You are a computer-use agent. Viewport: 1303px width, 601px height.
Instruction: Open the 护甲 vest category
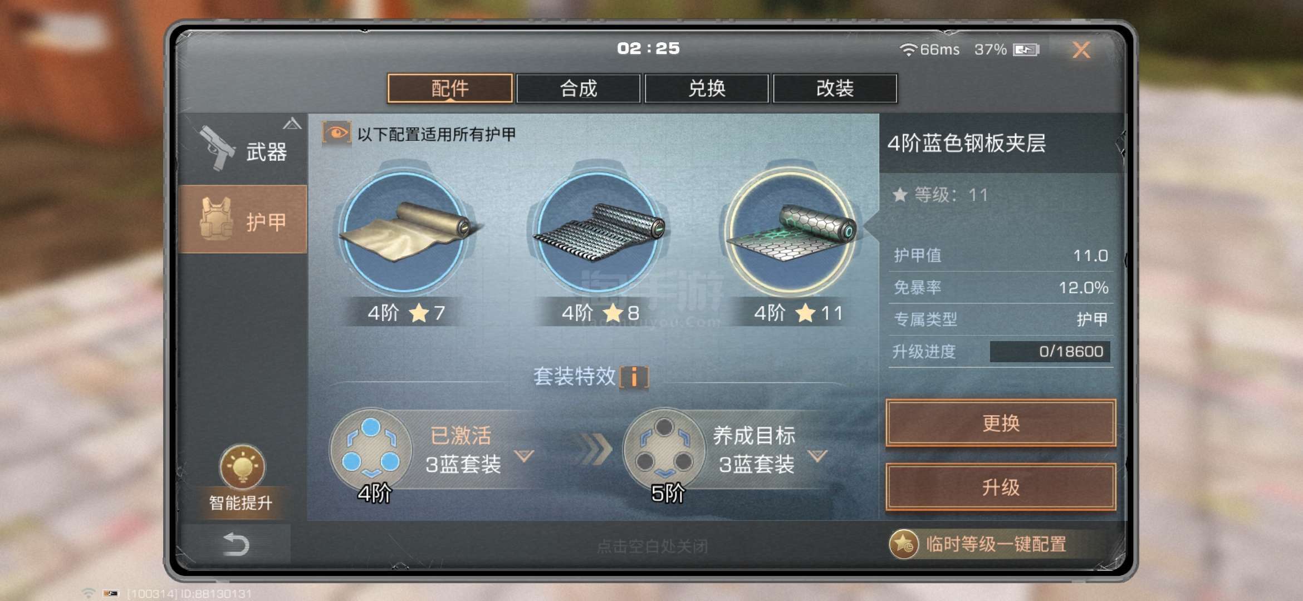tap(243, 220)
